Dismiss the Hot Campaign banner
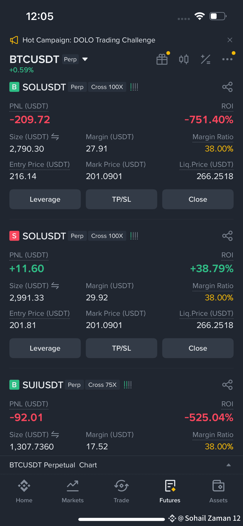This screenshot has width=243, height=526. (x=230, y=40)
